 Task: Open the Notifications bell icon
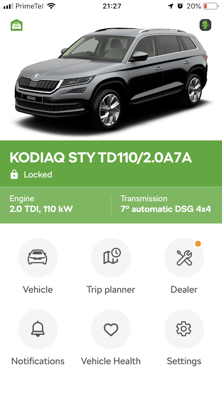[x=38, y=329]
